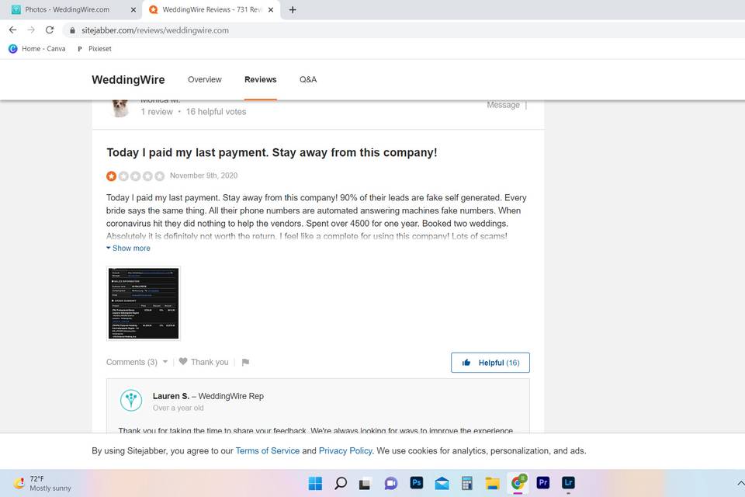Open the Privacy Policy link
745x497 pixels.
(x=345, y=451)
